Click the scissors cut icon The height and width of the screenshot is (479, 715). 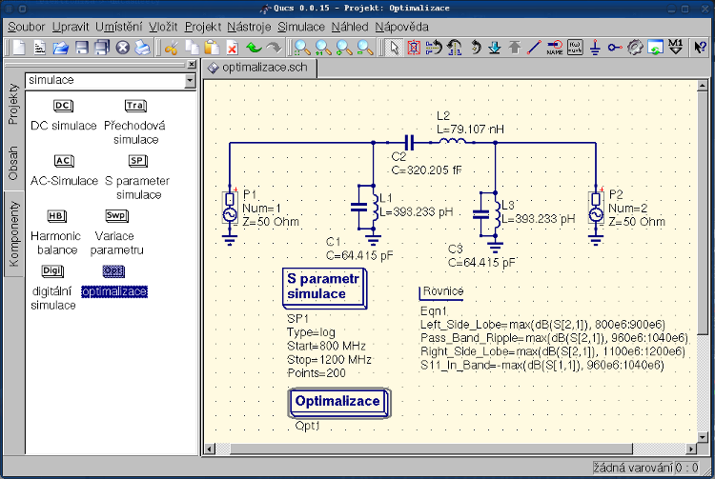click(x=172, y=47)
